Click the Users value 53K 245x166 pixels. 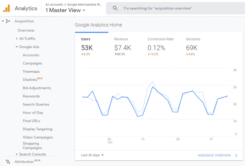click(87, 48)
